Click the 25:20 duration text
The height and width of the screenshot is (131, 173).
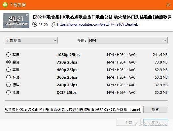point(43,25)
